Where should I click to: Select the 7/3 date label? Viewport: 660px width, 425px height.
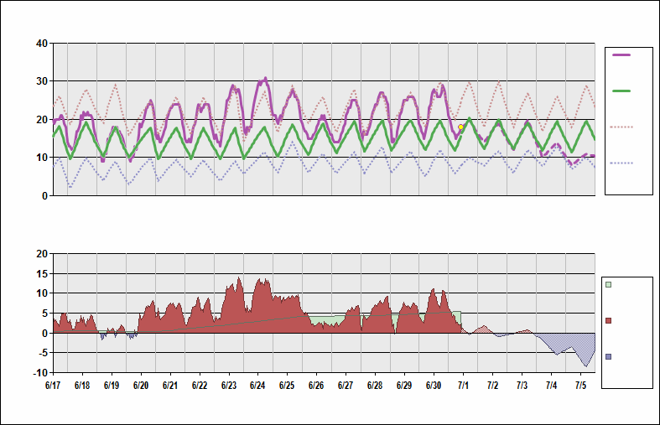(x=522, y=386)
